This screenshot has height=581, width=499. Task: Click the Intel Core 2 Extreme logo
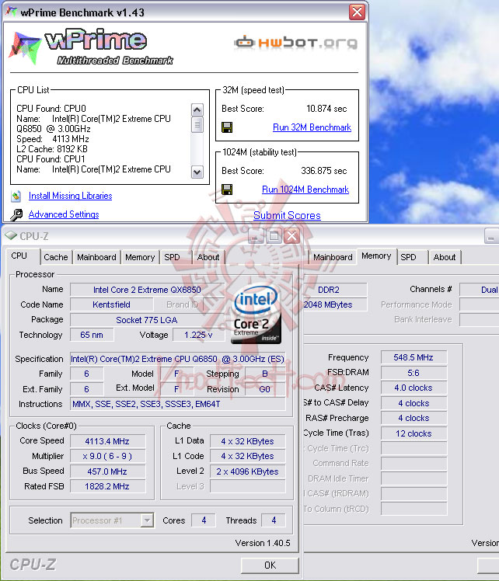[256, 315]
